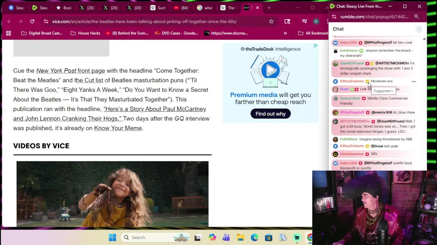
Task: Bookmark this page with the star icon
Action: [271, 21]
